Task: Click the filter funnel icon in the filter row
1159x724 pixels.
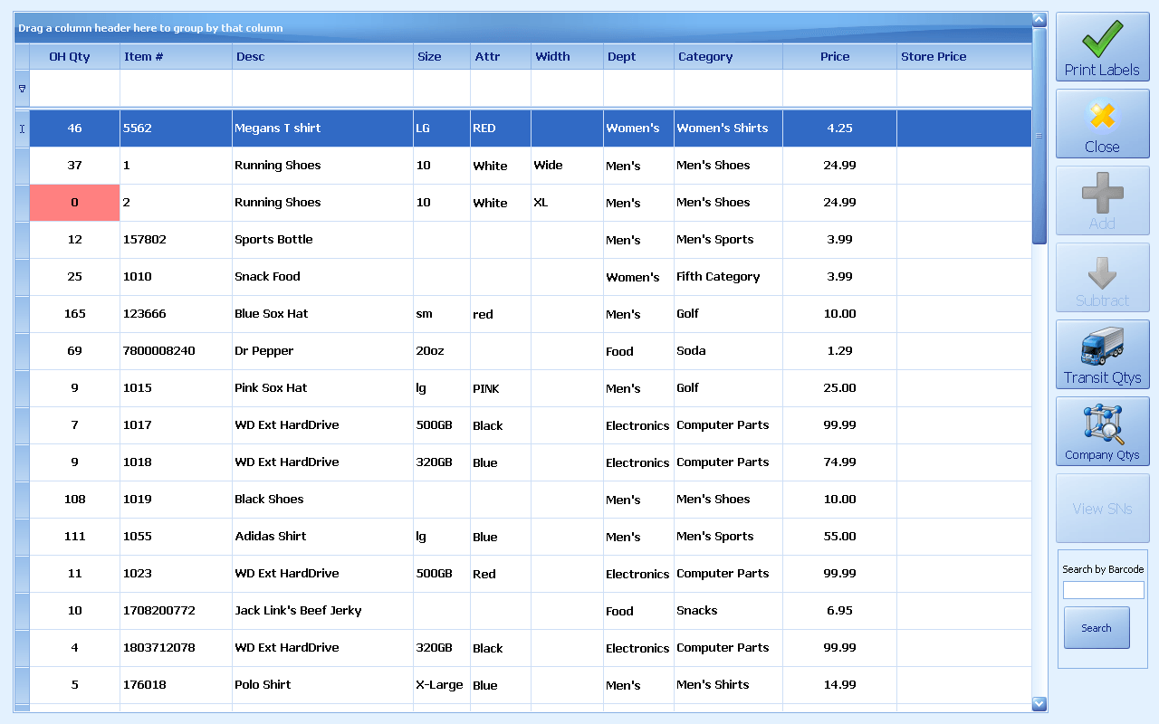Action: tap(20, 88)
